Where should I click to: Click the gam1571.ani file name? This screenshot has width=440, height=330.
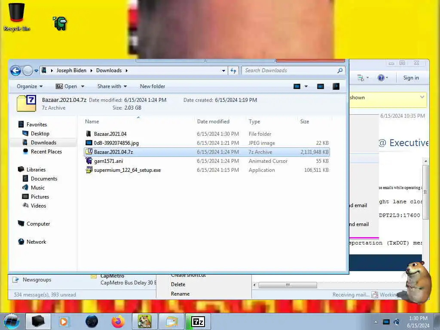point(108,161)
